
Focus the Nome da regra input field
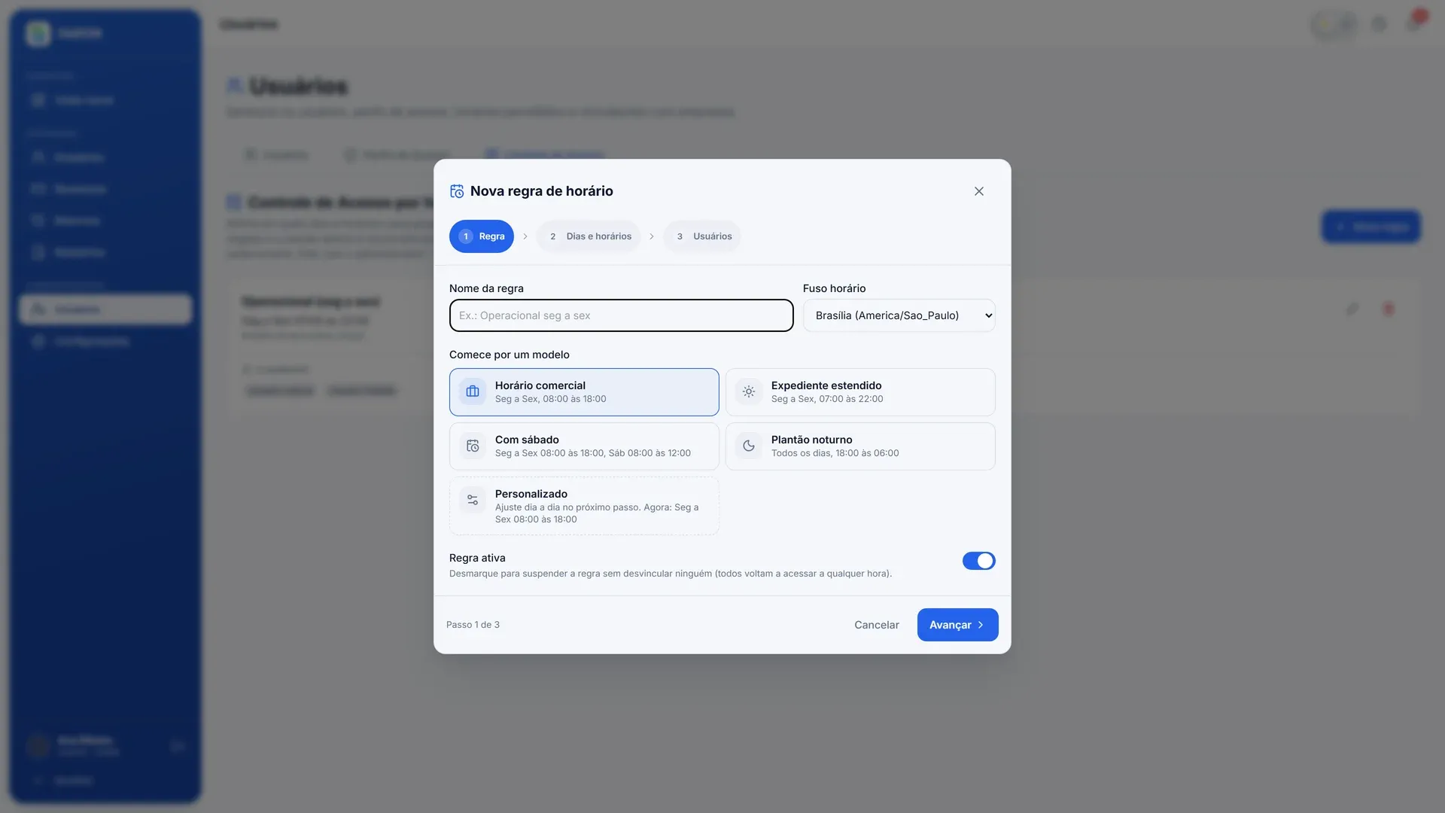[x=621, y=315]
